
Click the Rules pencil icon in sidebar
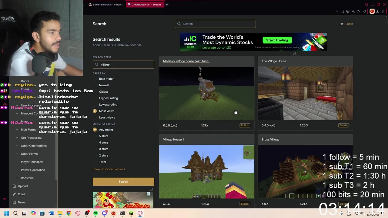14,194
